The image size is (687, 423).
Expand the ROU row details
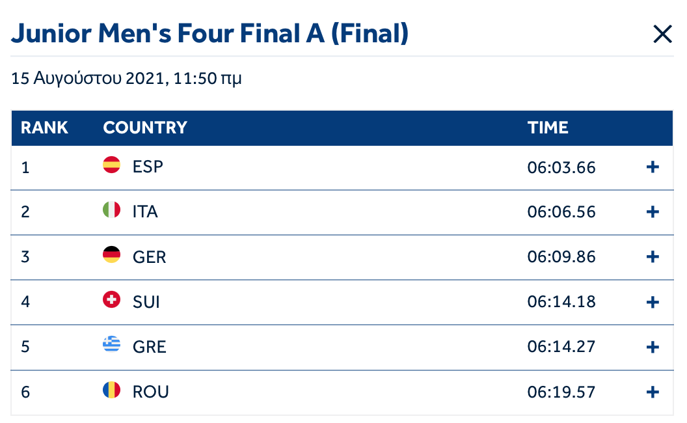click(653, 392)
